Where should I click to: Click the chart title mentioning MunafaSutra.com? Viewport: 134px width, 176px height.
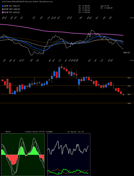coord(27,2)
